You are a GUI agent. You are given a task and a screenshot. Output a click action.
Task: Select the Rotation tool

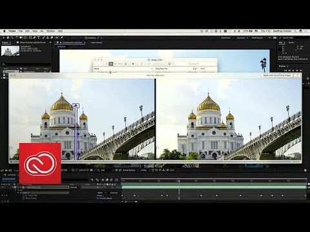tap(17, 37)
